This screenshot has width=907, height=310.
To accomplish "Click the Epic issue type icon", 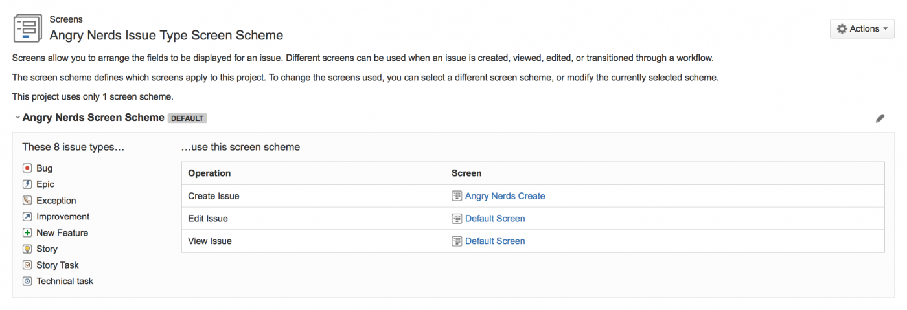I will pos(27,184).
